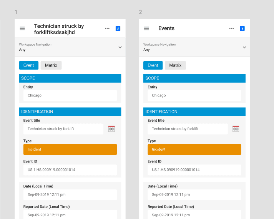
Task: Click Entity field Chicago in screen 2
Action: click(194, 96)
